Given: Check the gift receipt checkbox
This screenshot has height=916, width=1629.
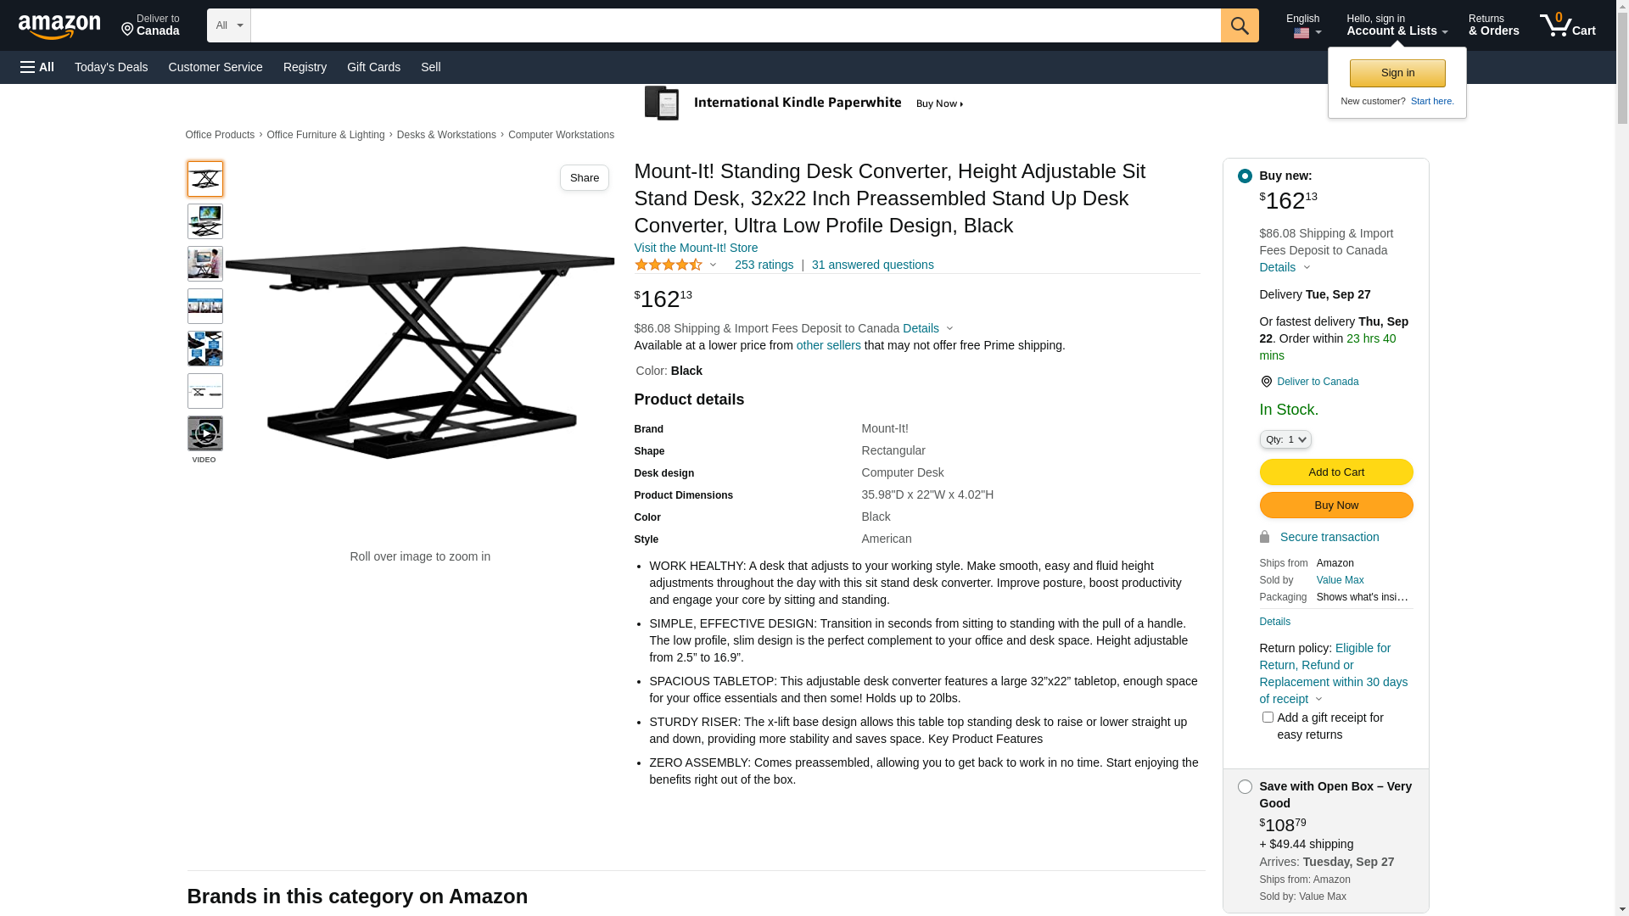Looking at the screenshot, I should tap(1268, 718).
